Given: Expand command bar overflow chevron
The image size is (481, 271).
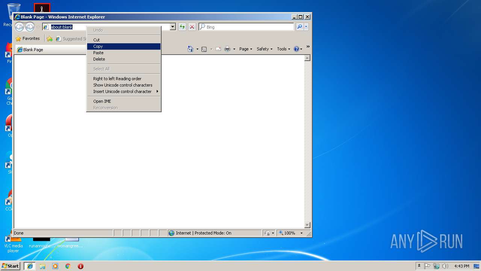Looking at the screenshot, I should tap(308, 47).
